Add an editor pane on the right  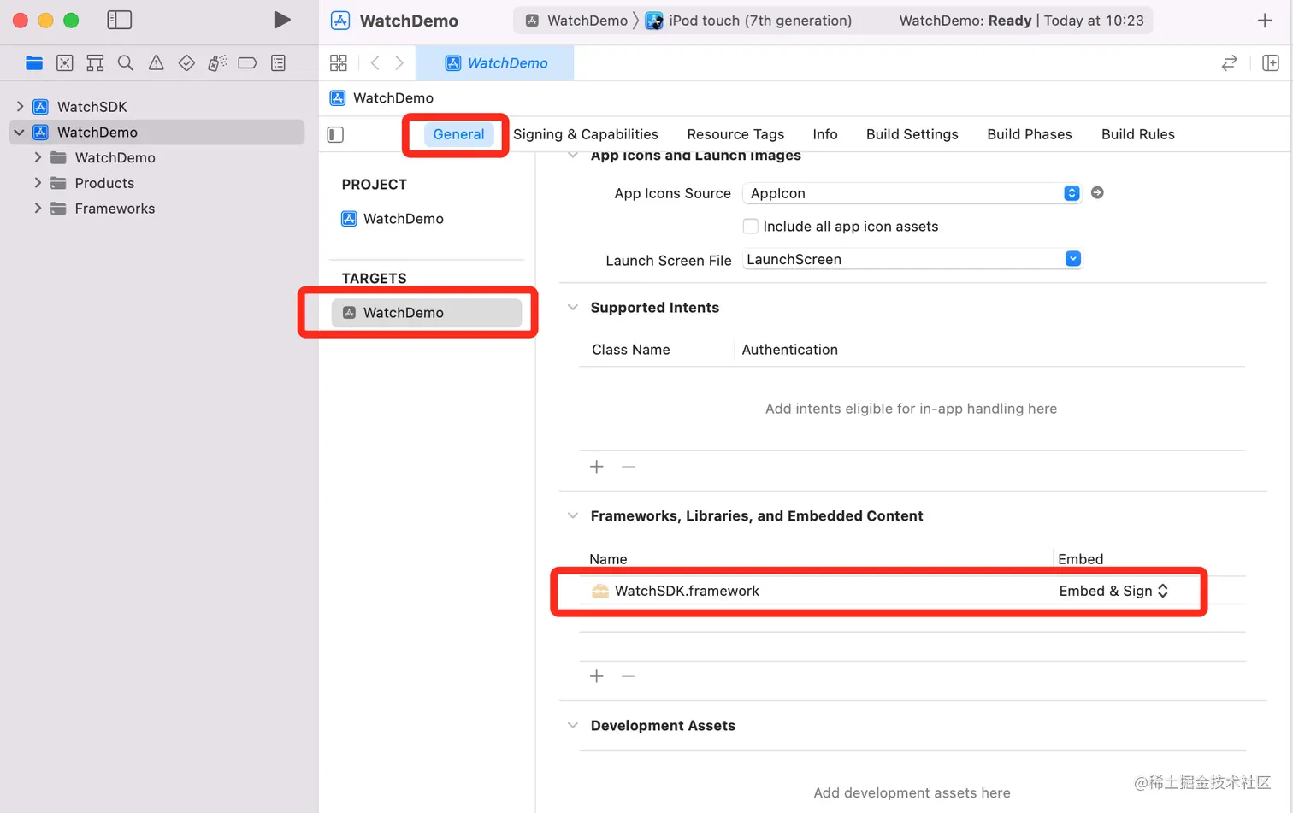tap(1271, 62)
